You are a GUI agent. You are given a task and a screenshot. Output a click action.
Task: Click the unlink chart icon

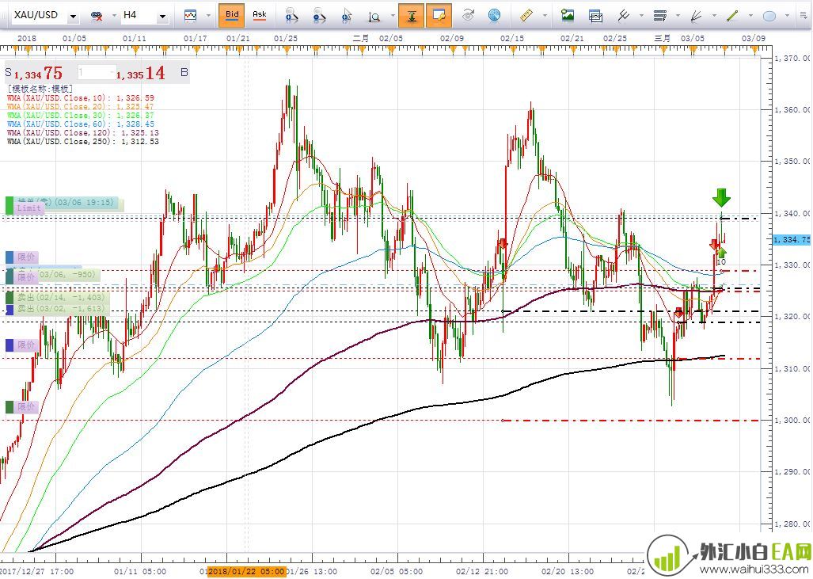point(97,16)
